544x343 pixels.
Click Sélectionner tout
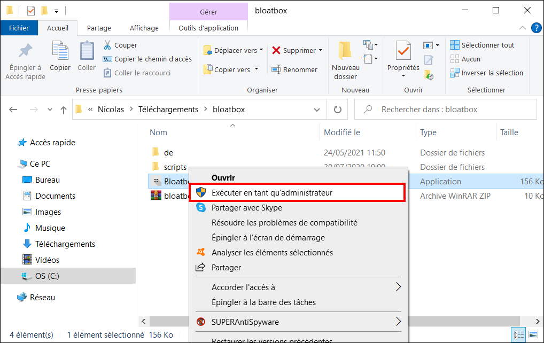482,45
